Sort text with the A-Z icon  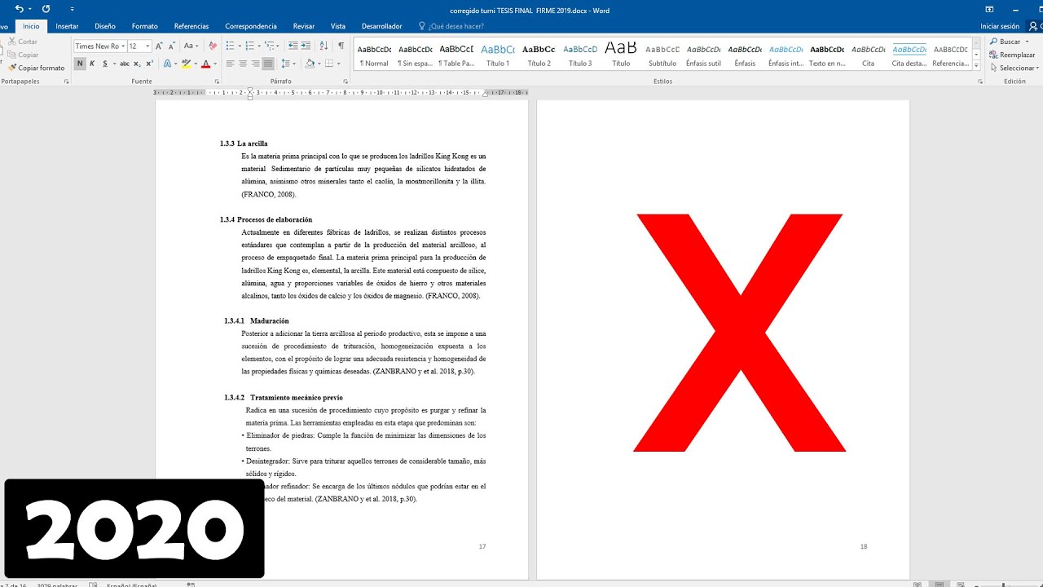click(x=323, y=46)
